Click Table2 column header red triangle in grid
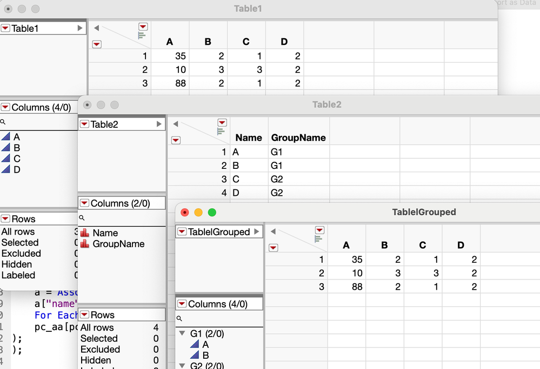 click(x=222, y=122)
